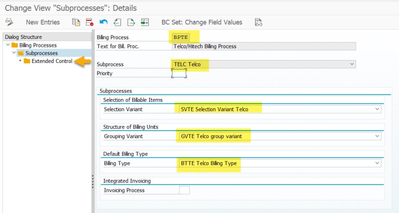
Task: Click the icon right of BC Set
Action: tap(258, 22)
